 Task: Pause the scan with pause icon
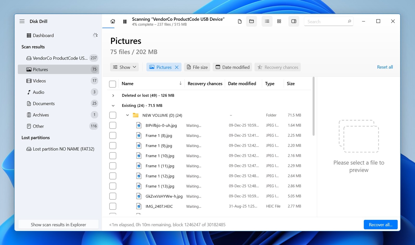point(125,22)
